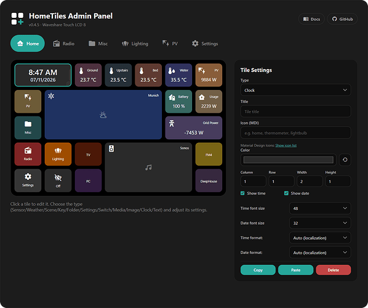Reset the tile color
The image size is (368, 308).
point(345,160)
